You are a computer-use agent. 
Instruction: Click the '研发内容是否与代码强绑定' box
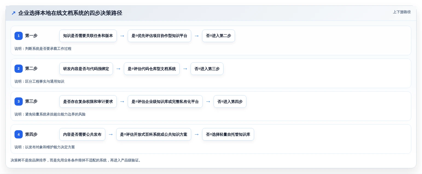[86, 69]
